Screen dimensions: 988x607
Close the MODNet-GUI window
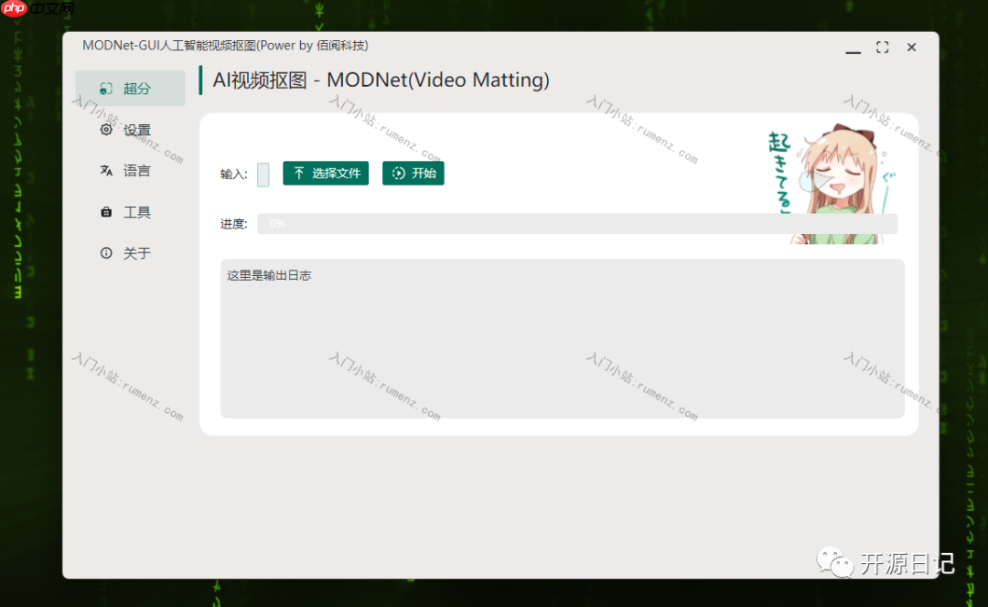tap(911, 48)
